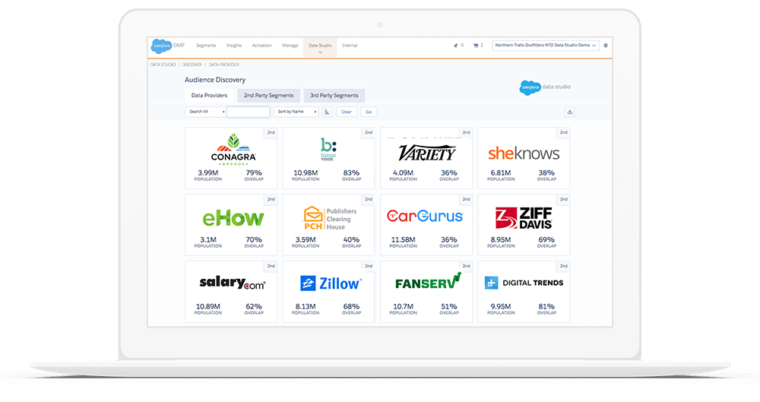Click the 2nd badge on Conagra card
Image resolution: width=760 pixels, height=402 pixels.
point(271,132)
